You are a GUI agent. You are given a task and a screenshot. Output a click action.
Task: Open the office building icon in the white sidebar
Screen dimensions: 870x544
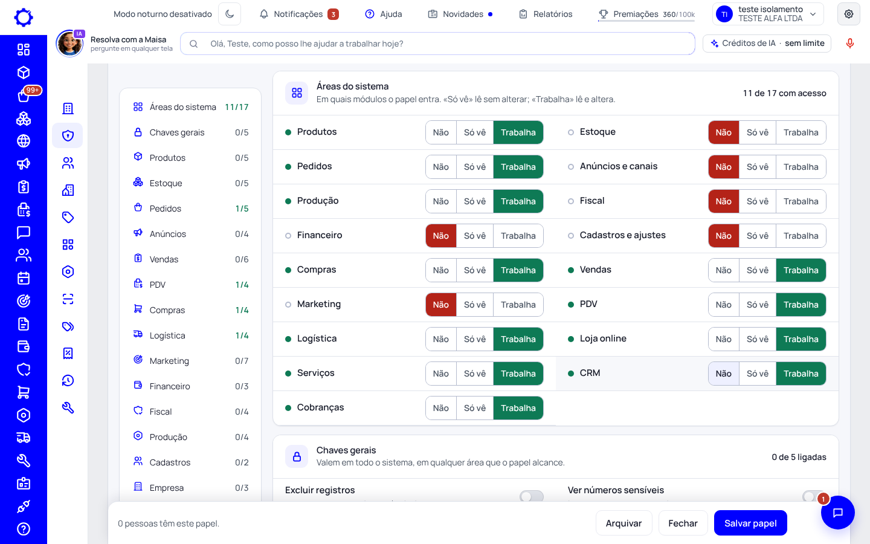point(68,108)
